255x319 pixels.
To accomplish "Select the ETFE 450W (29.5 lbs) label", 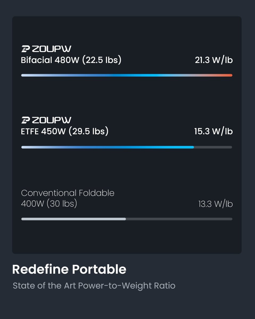I will point(65,132).
